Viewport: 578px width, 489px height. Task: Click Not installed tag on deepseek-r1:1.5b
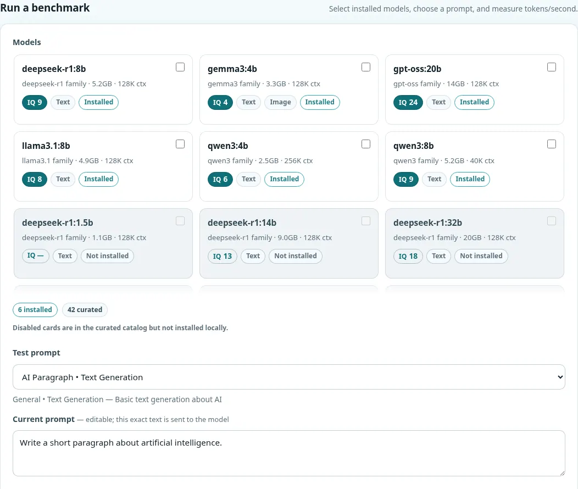point(107,256)
